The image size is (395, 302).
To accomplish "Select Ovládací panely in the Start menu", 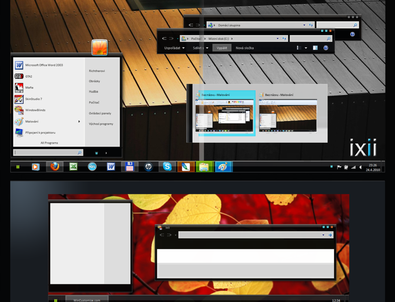I will pyautogui.click(x=100, y=113).
